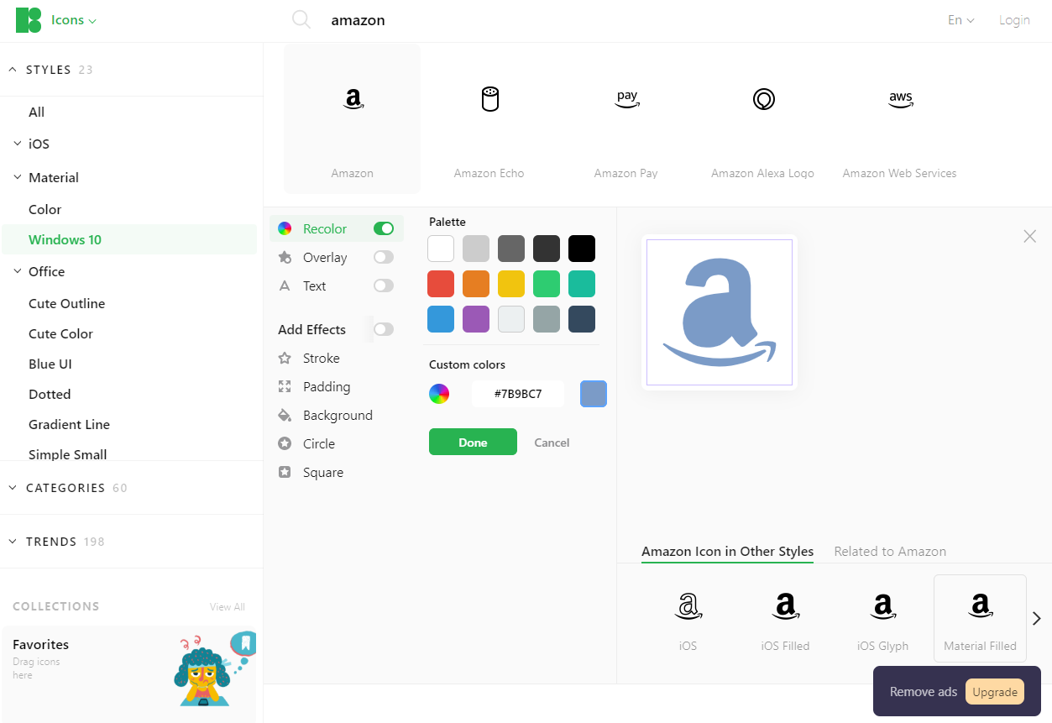
Task: Open the custom color wheel picker
Action: (x=439, y=394)
